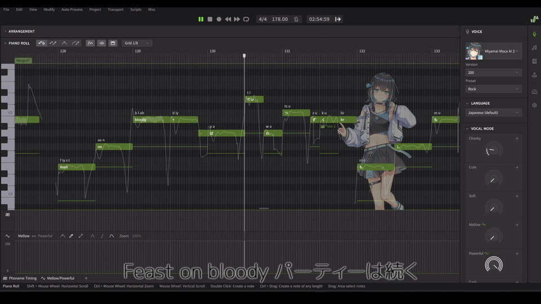Screen dimensions: 541x304
Task: Open the View menu
Action: pyautogui.click(x=33, y=10)
